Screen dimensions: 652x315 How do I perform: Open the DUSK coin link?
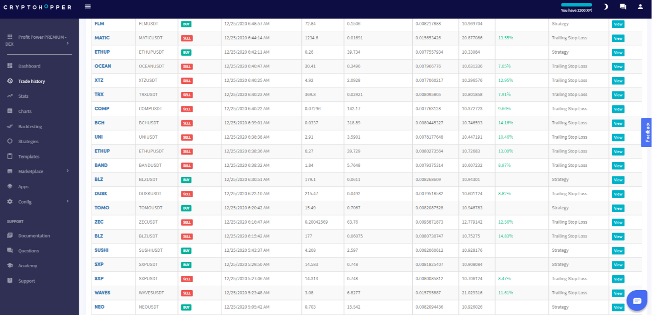tap(101, 193)
